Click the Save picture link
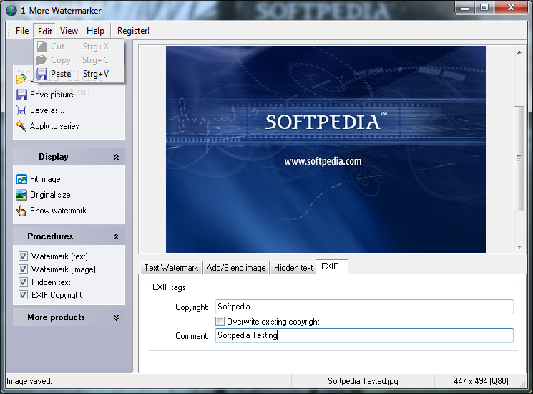Screen dimensions: 533x394 [x=52, y=95]
